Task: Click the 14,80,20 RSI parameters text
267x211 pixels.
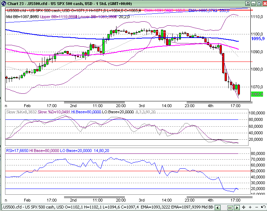Action: pyautogui.click(x=102, y=151)
